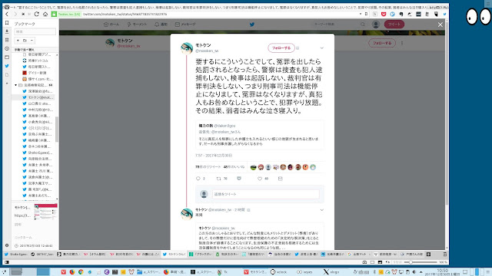
Task: Open the home page via house icon
Action: (x=45, y=14)
